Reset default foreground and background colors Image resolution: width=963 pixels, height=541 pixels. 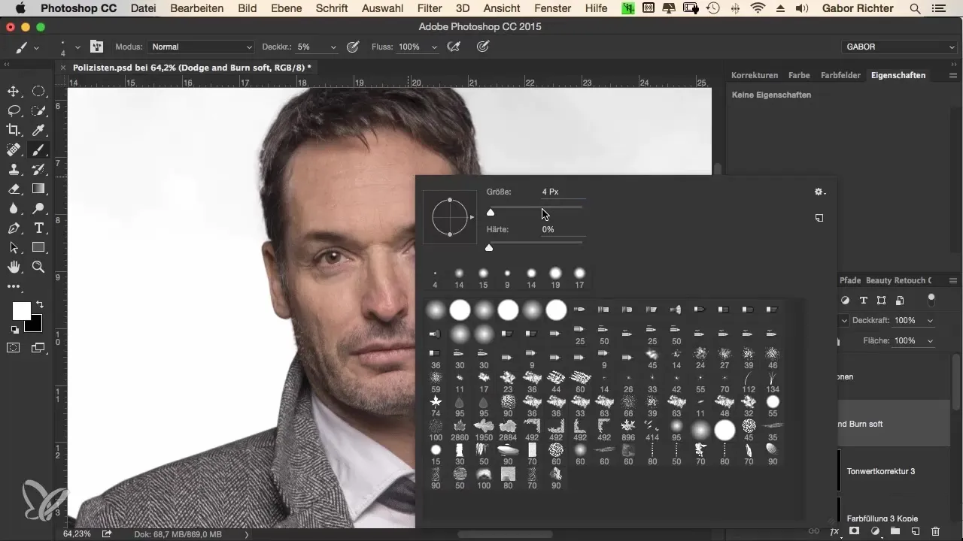click(x=14, y=330)
